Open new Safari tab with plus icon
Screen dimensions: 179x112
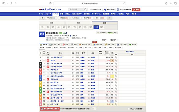(x=171, y=3)
